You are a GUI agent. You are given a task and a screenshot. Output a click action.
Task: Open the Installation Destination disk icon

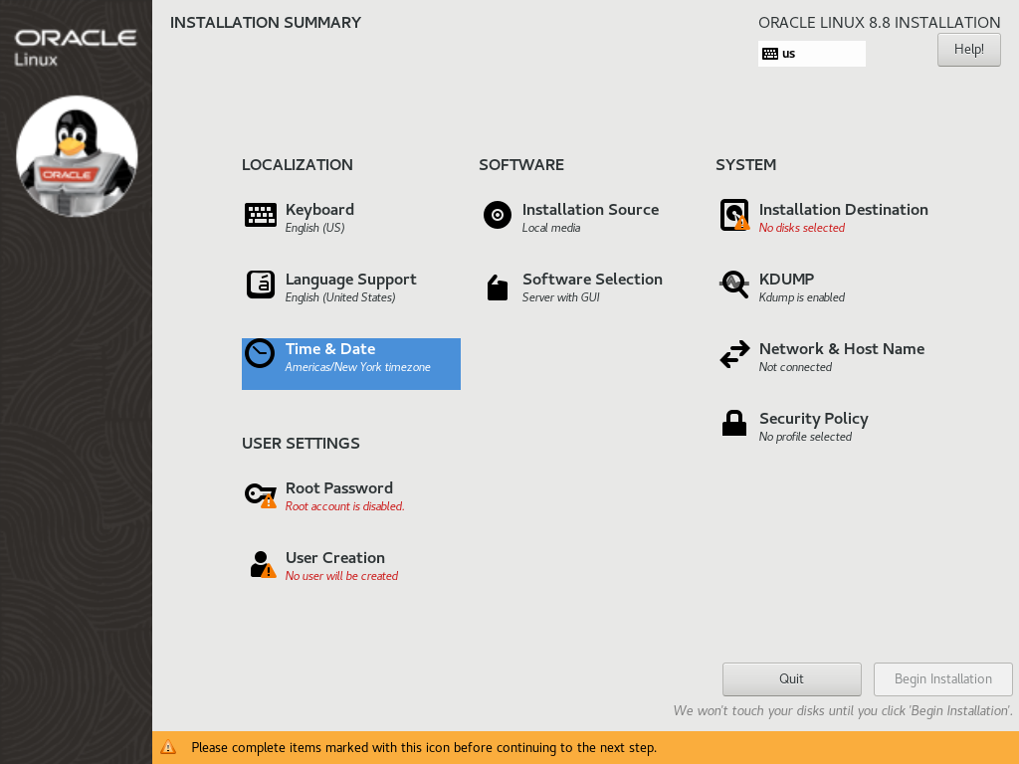pyautogui.click(x=734, y=215)
